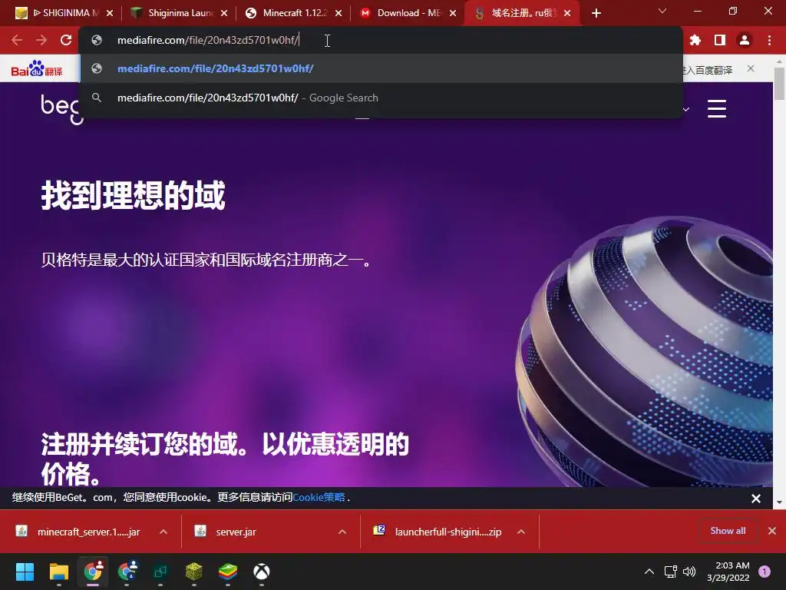
Task: Expand the minecraft_server jar download options
Action: click(x=163, y=532)
